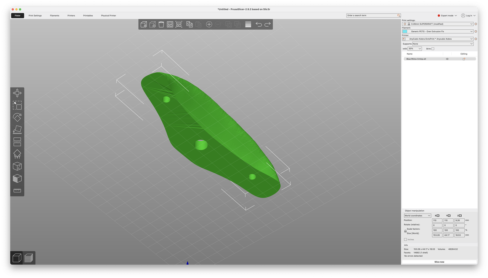Image resolution: width=488 pixels, height=278 pixels.
Task: Click the Rotate Y field
Action: 448,225
